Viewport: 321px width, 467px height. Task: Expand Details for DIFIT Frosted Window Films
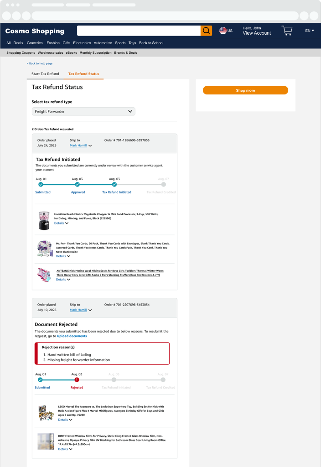pos(65,449)
